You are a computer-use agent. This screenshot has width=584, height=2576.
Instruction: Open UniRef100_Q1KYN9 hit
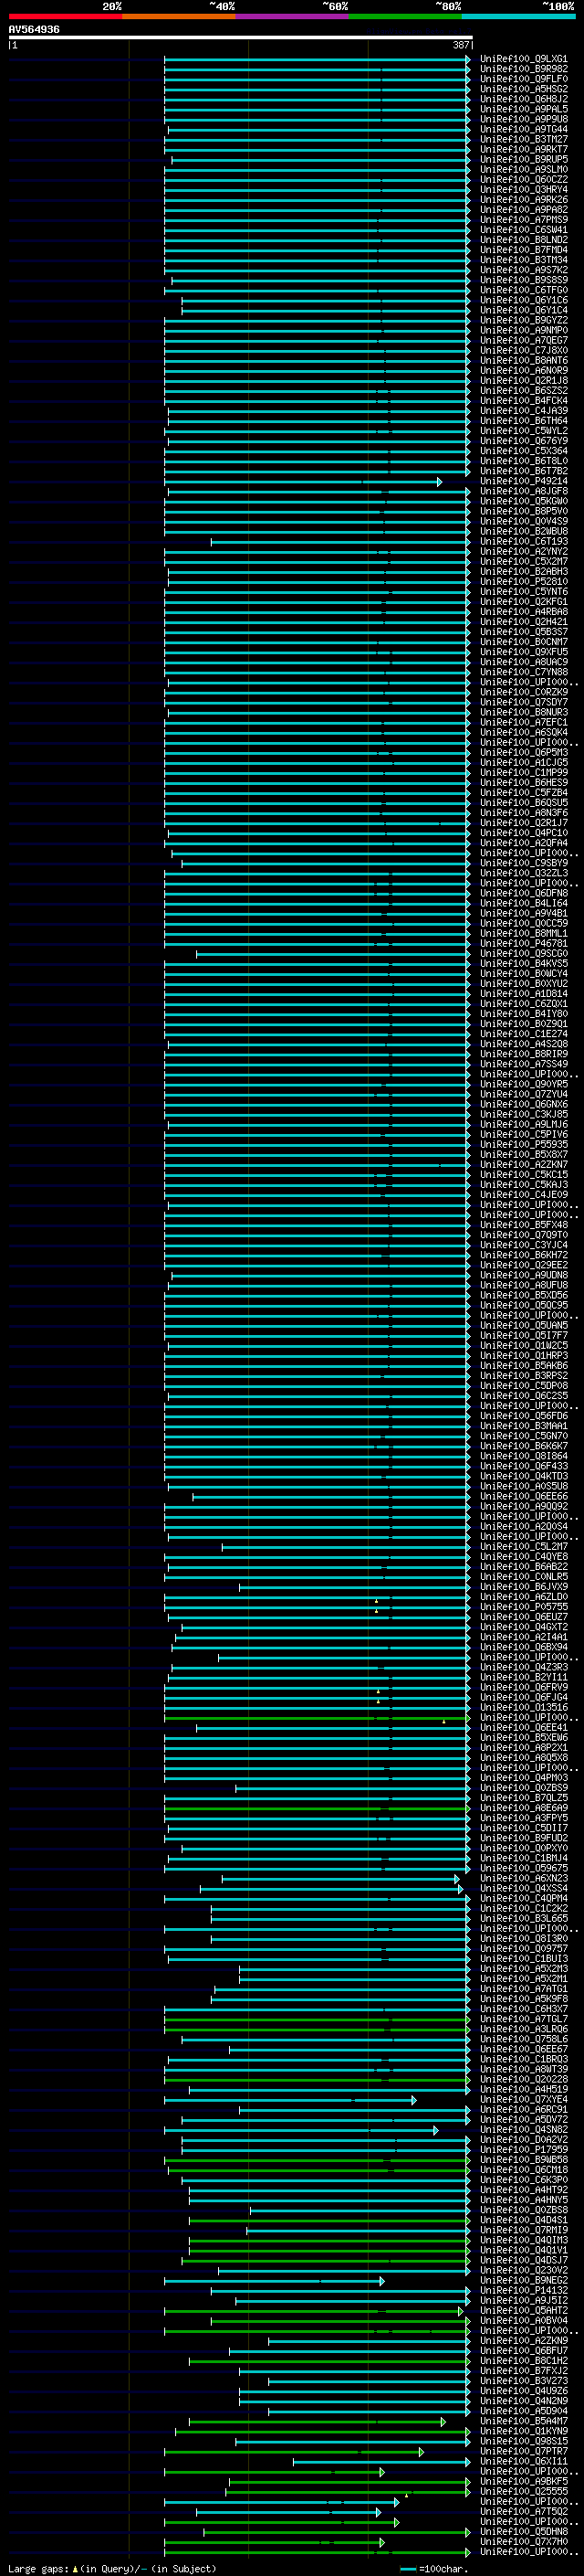pos(524,2430)
